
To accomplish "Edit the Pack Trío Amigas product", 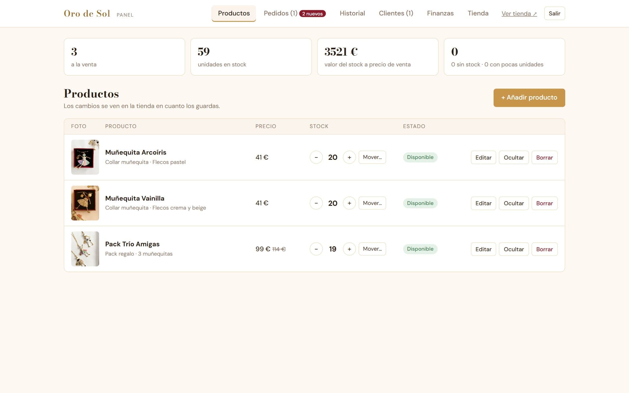I will tap(483, 249).
